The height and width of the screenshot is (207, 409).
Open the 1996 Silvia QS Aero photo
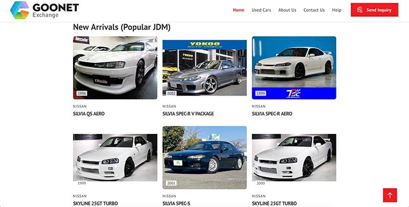click(115, 68)
